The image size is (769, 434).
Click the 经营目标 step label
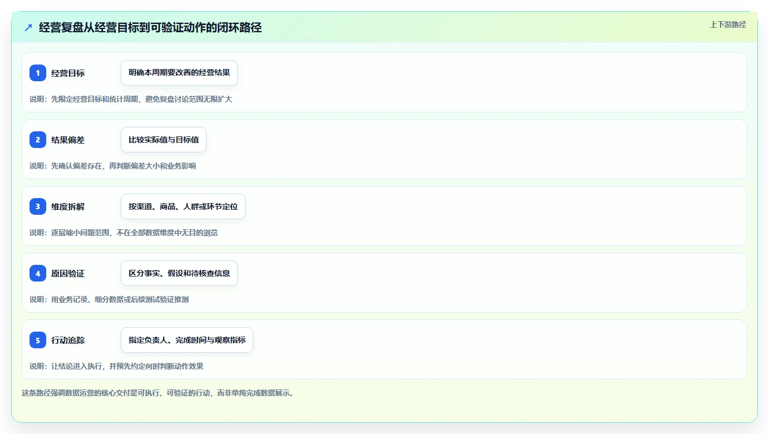pyautogui.click(x=68, y=73)
